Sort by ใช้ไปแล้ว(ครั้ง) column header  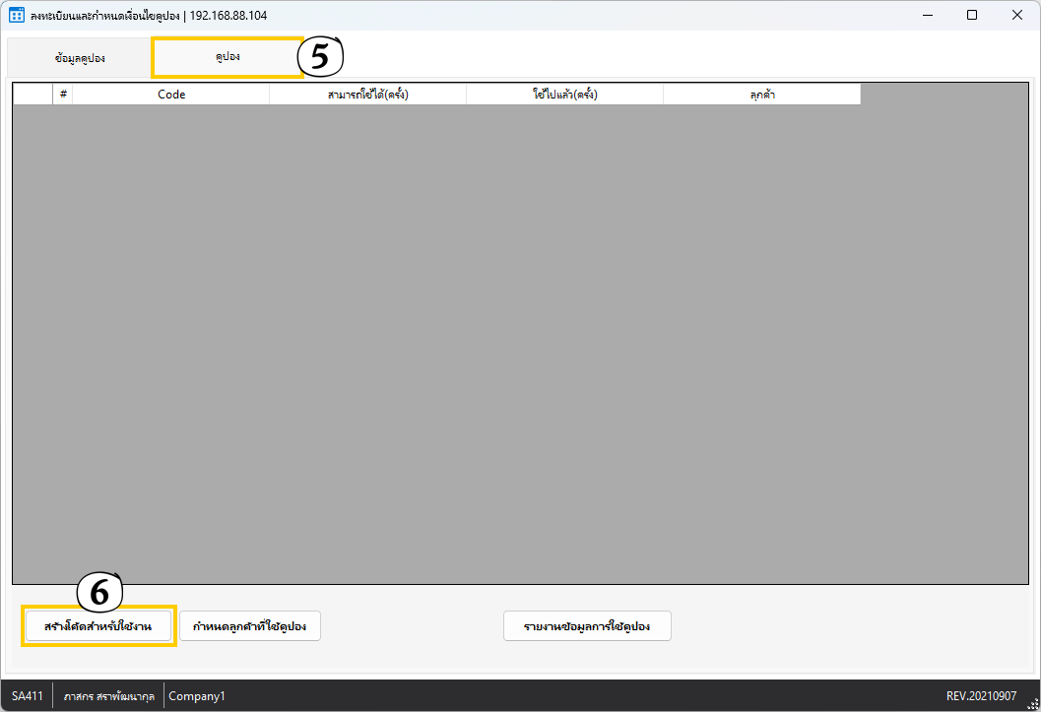pos(564,95)
